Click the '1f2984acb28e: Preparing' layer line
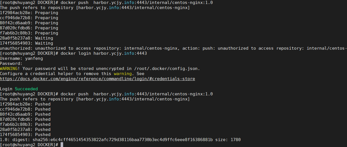Image resolution: width=347 pixels, height=147 pixels. tap(29, 13)
